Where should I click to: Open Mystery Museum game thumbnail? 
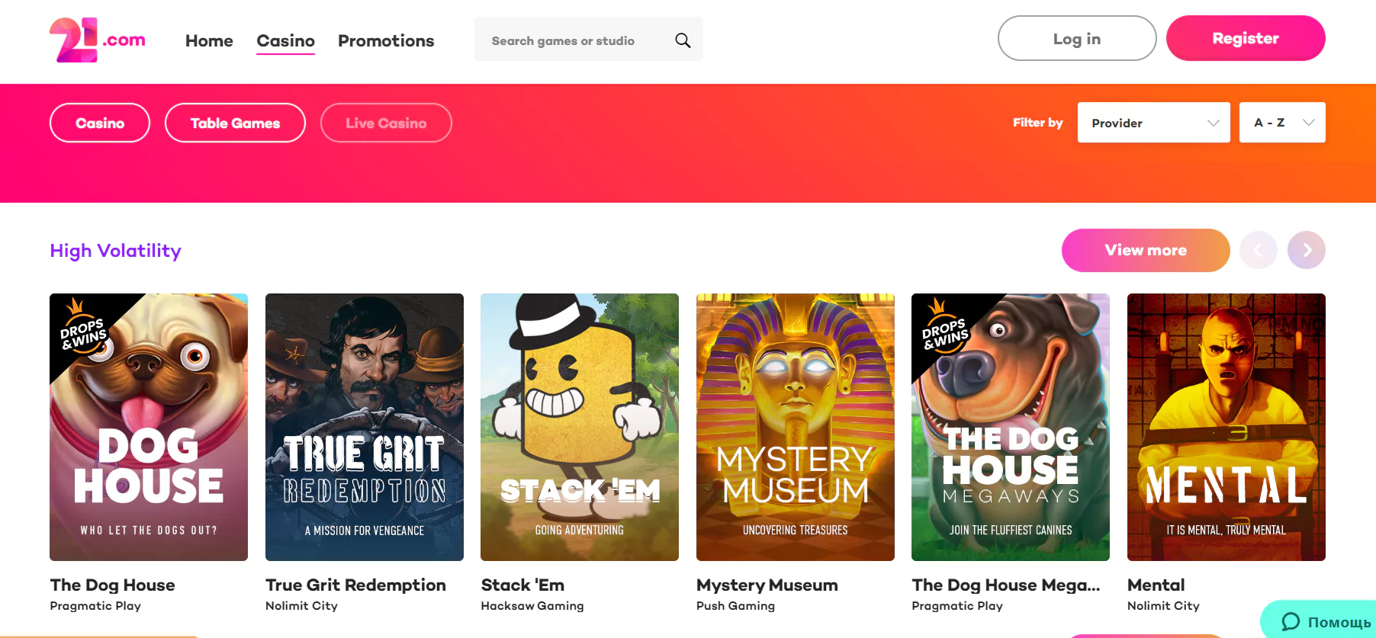[x=796, y=427]
